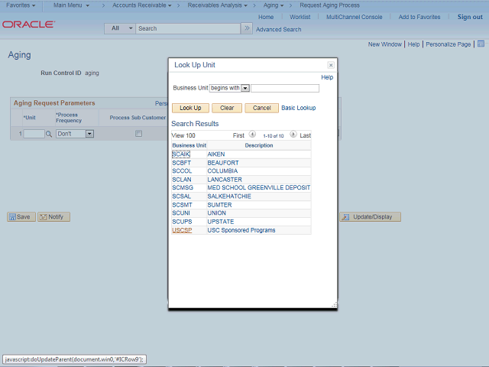
Task: Click the Update/Display button
Action: (370, 217)
